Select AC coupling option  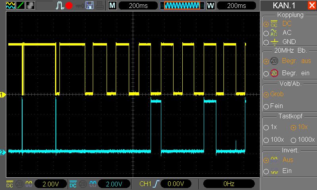266,33
